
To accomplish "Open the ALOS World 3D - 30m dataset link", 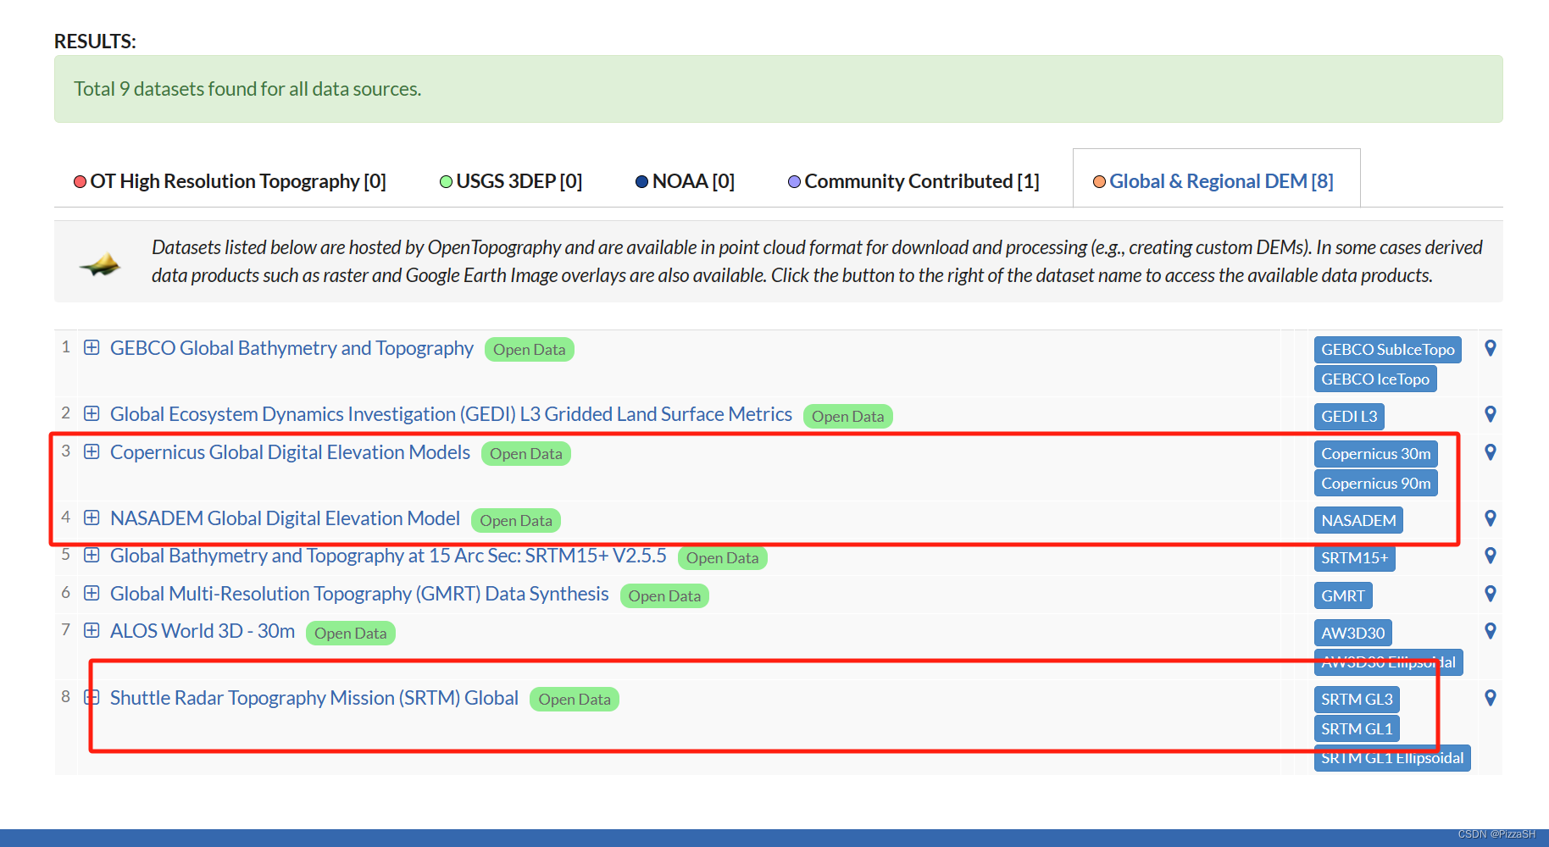I will (x=202, y=630).
